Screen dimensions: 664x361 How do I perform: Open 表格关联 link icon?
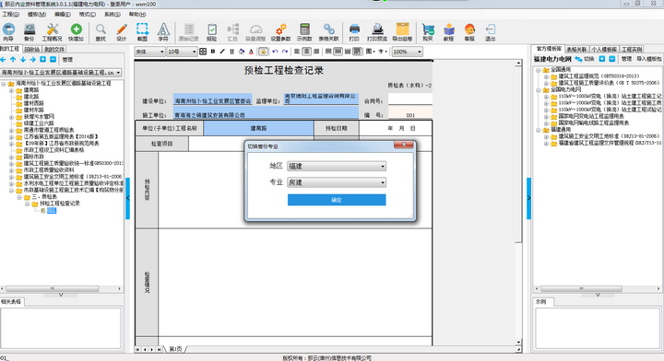click(328, 32)
